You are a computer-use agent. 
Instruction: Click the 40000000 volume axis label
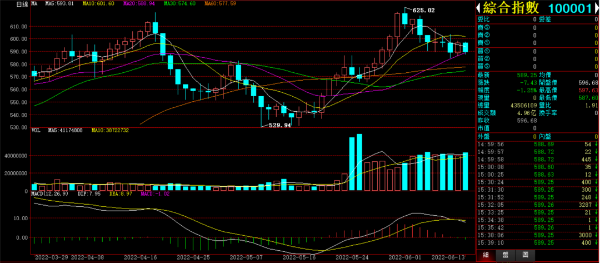click(x=16, y=156)
